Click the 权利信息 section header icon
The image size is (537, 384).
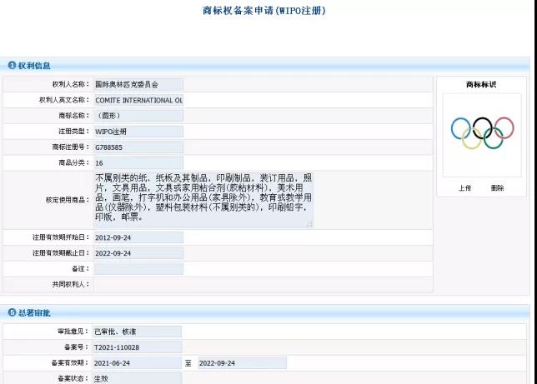point(13,65)
